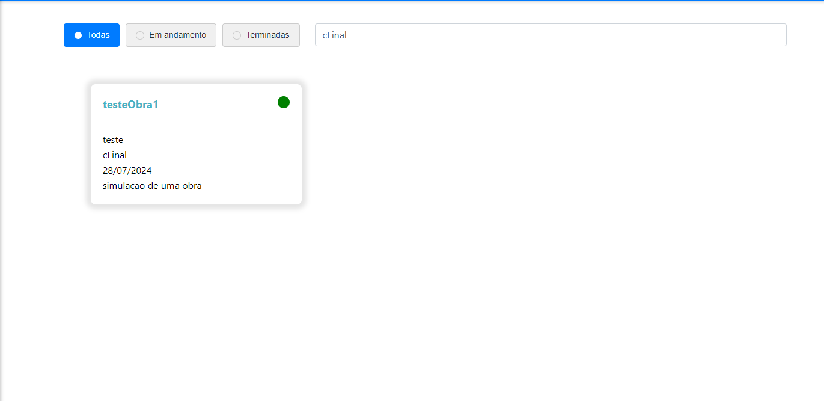Image resolution: width=824 pixels, height=401 pixels.
Task: Click the Todas filter label text
Action: point(98,35)
